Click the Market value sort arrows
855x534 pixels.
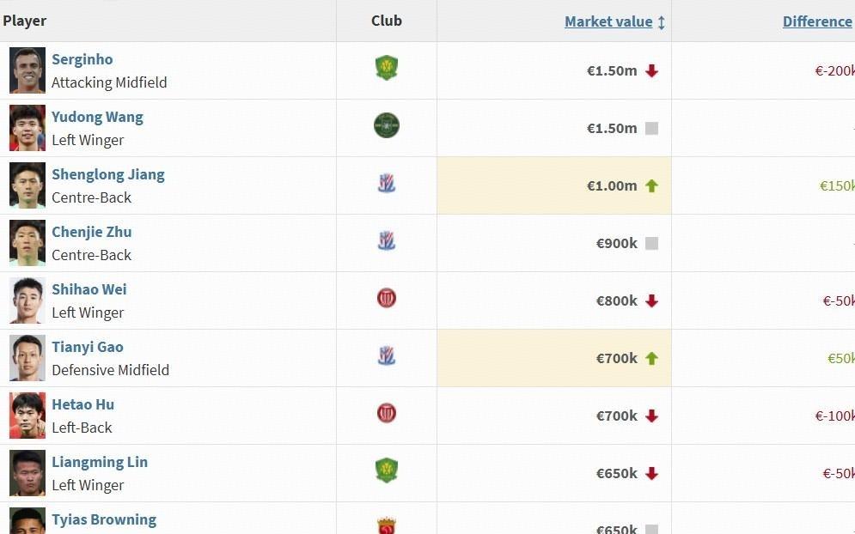(x=662, y=22)
